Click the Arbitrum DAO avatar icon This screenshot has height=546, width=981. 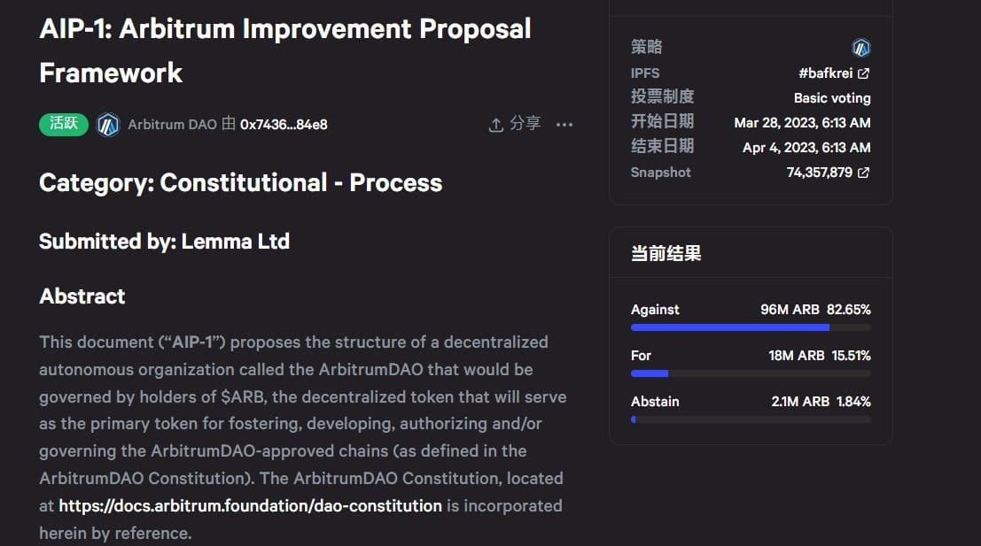[x=108, y=125]
